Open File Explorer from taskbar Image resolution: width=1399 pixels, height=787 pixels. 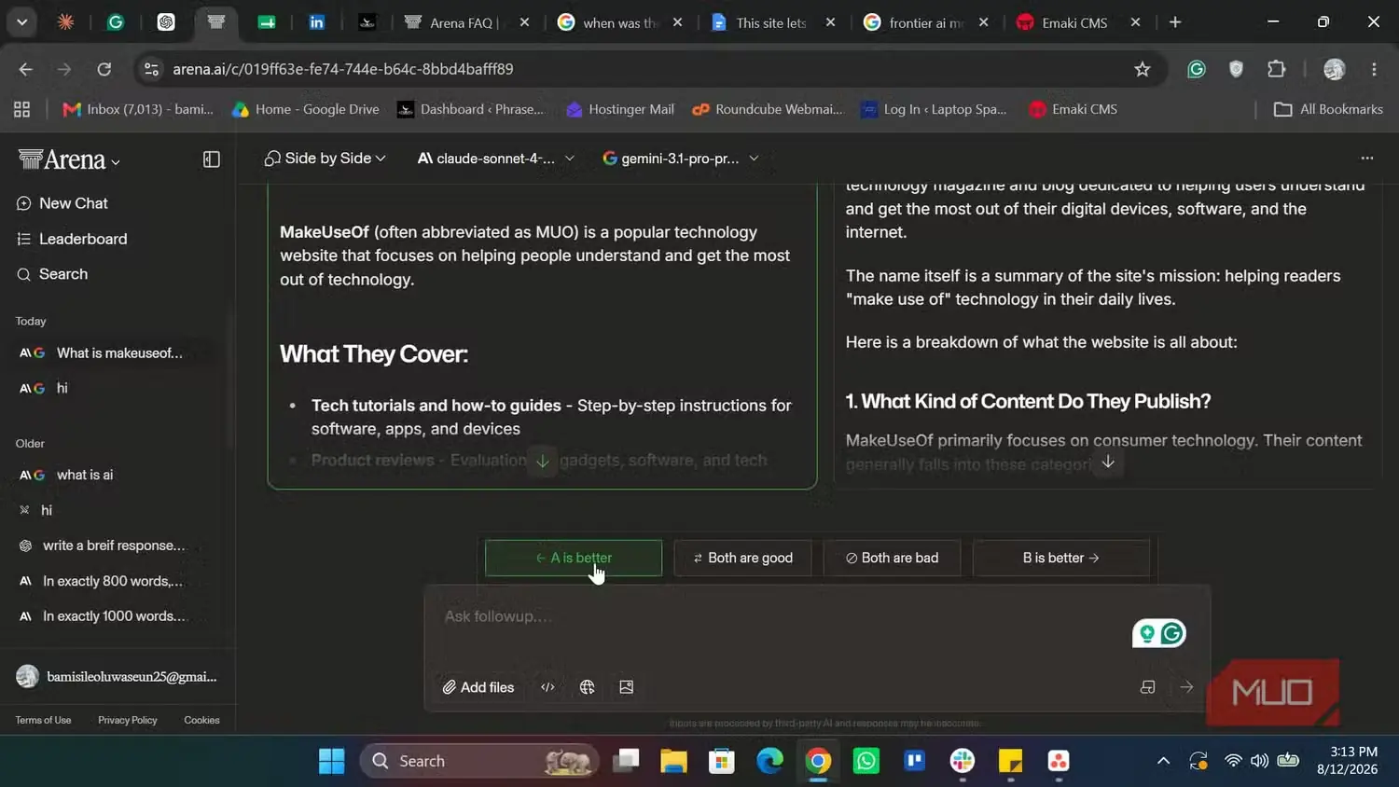pos(673,761)
